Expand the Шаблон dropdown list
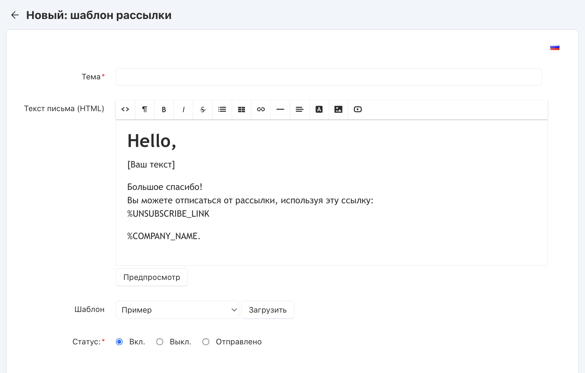 click(x=177, y=310)
